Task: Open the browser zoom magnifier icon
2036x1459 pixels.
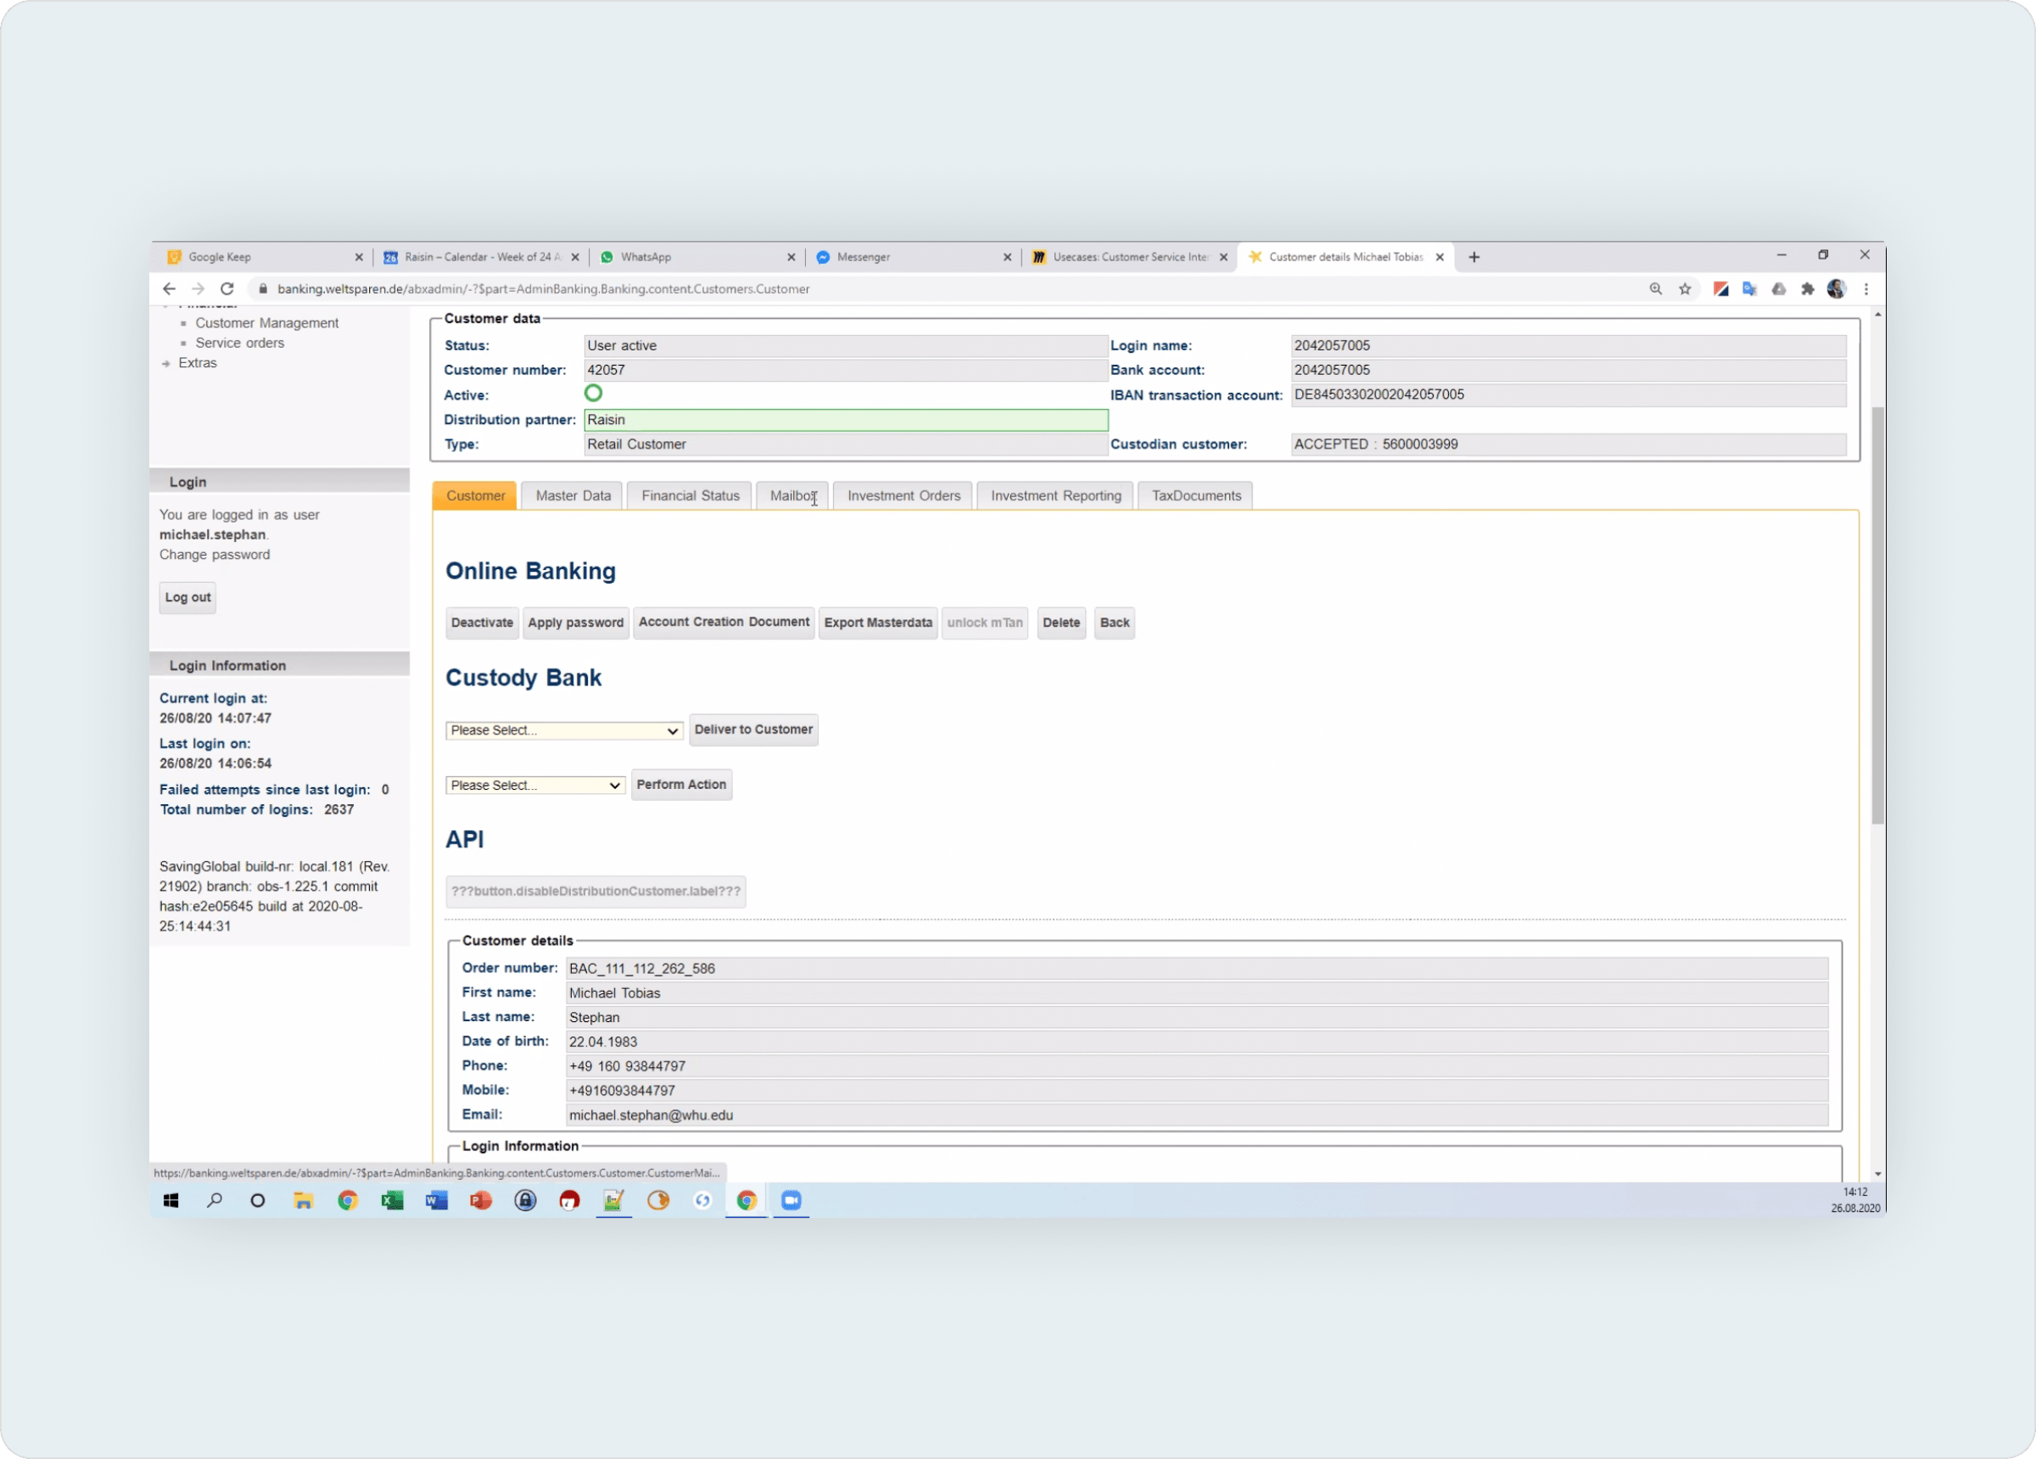Action: point(1655,289)
